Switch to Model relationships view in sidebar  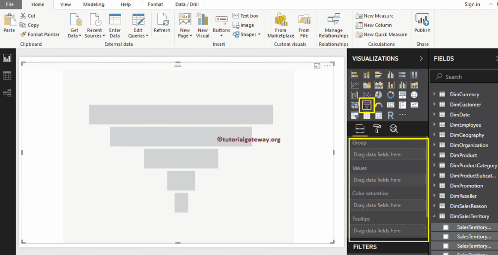7,93
